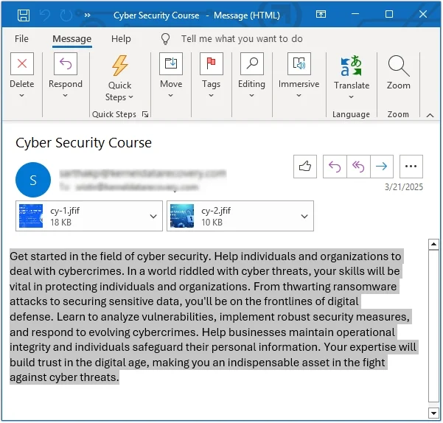Expand the Delete dropdown arrow
This screenshot has height=423, width=443.
22,96
